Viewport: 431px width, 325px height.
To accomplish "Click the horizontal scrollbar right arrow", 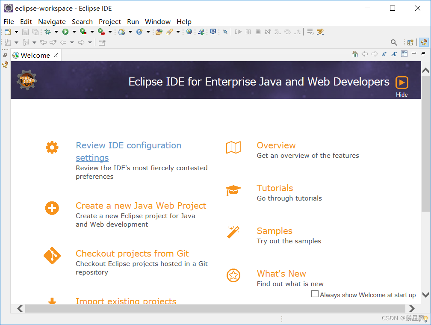I will pyautogui.click(x=411, y=308).
